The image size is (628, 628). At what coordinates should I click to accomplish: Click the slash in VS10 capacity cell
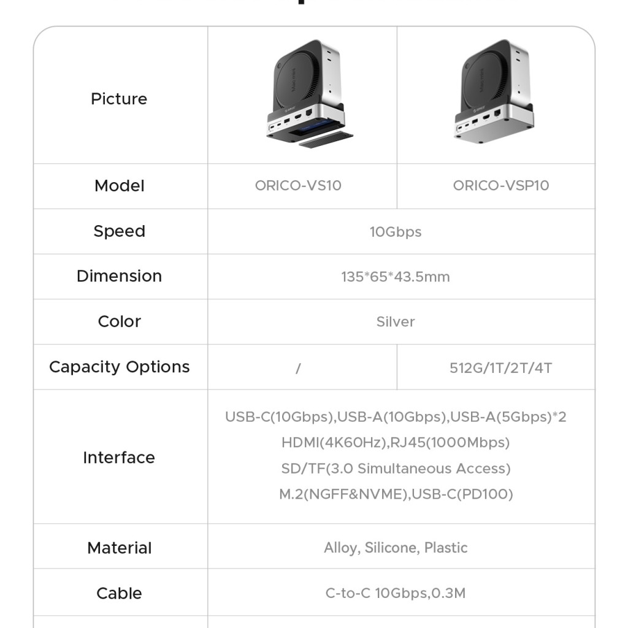pos(298,368)
